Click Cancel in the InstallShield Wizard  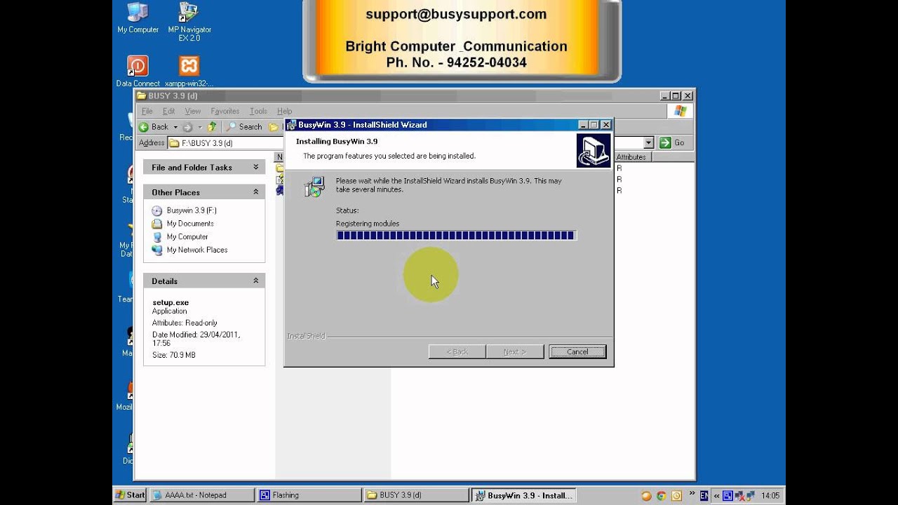coord(577,351)
